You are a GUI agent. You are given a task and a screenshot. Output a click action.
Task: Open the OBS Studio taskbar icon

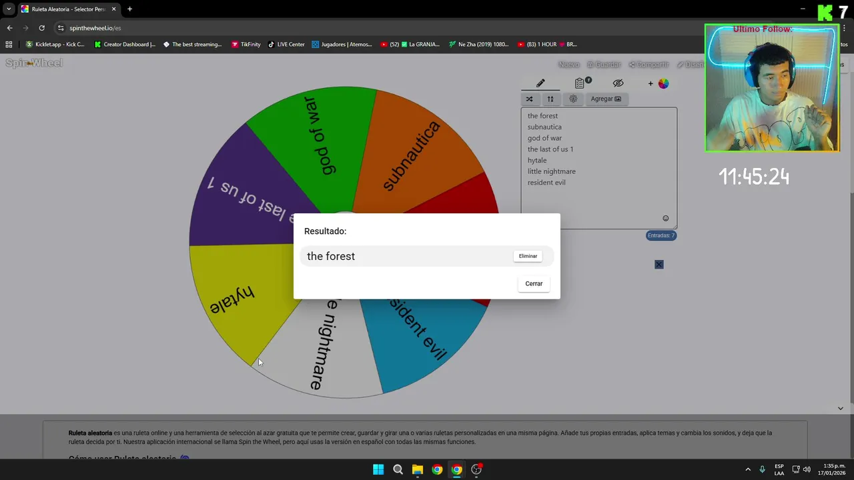pyautogui.click(x=476, y=469)
